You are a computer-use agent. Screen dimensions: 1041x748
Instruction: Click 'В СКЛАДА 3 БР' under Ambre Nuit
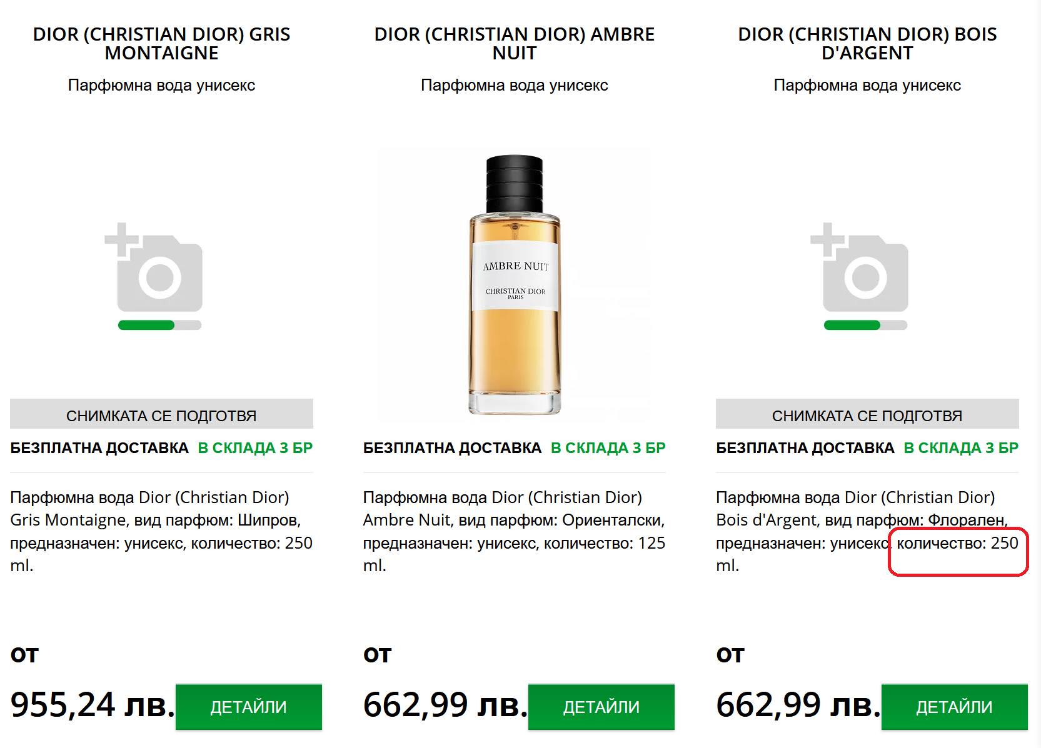coord(608,448)
